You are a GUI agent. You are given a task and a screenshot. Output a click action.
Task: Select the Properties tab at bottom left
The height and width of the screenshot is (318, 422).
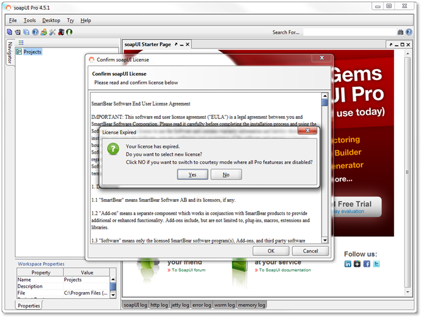[x=29, y=305]
